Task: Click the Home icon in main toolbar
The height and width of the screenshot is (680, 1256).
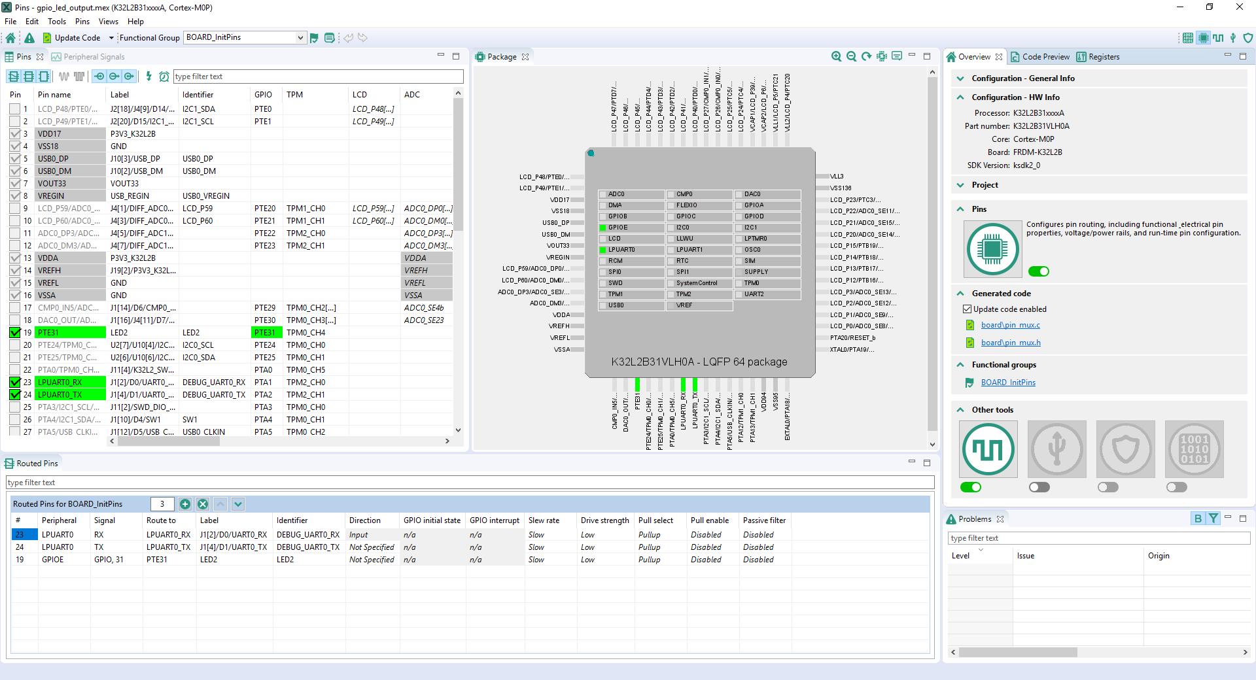Action: click(10, 38)
